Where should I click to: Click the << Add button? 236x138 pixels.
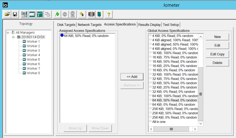(132, 77)
